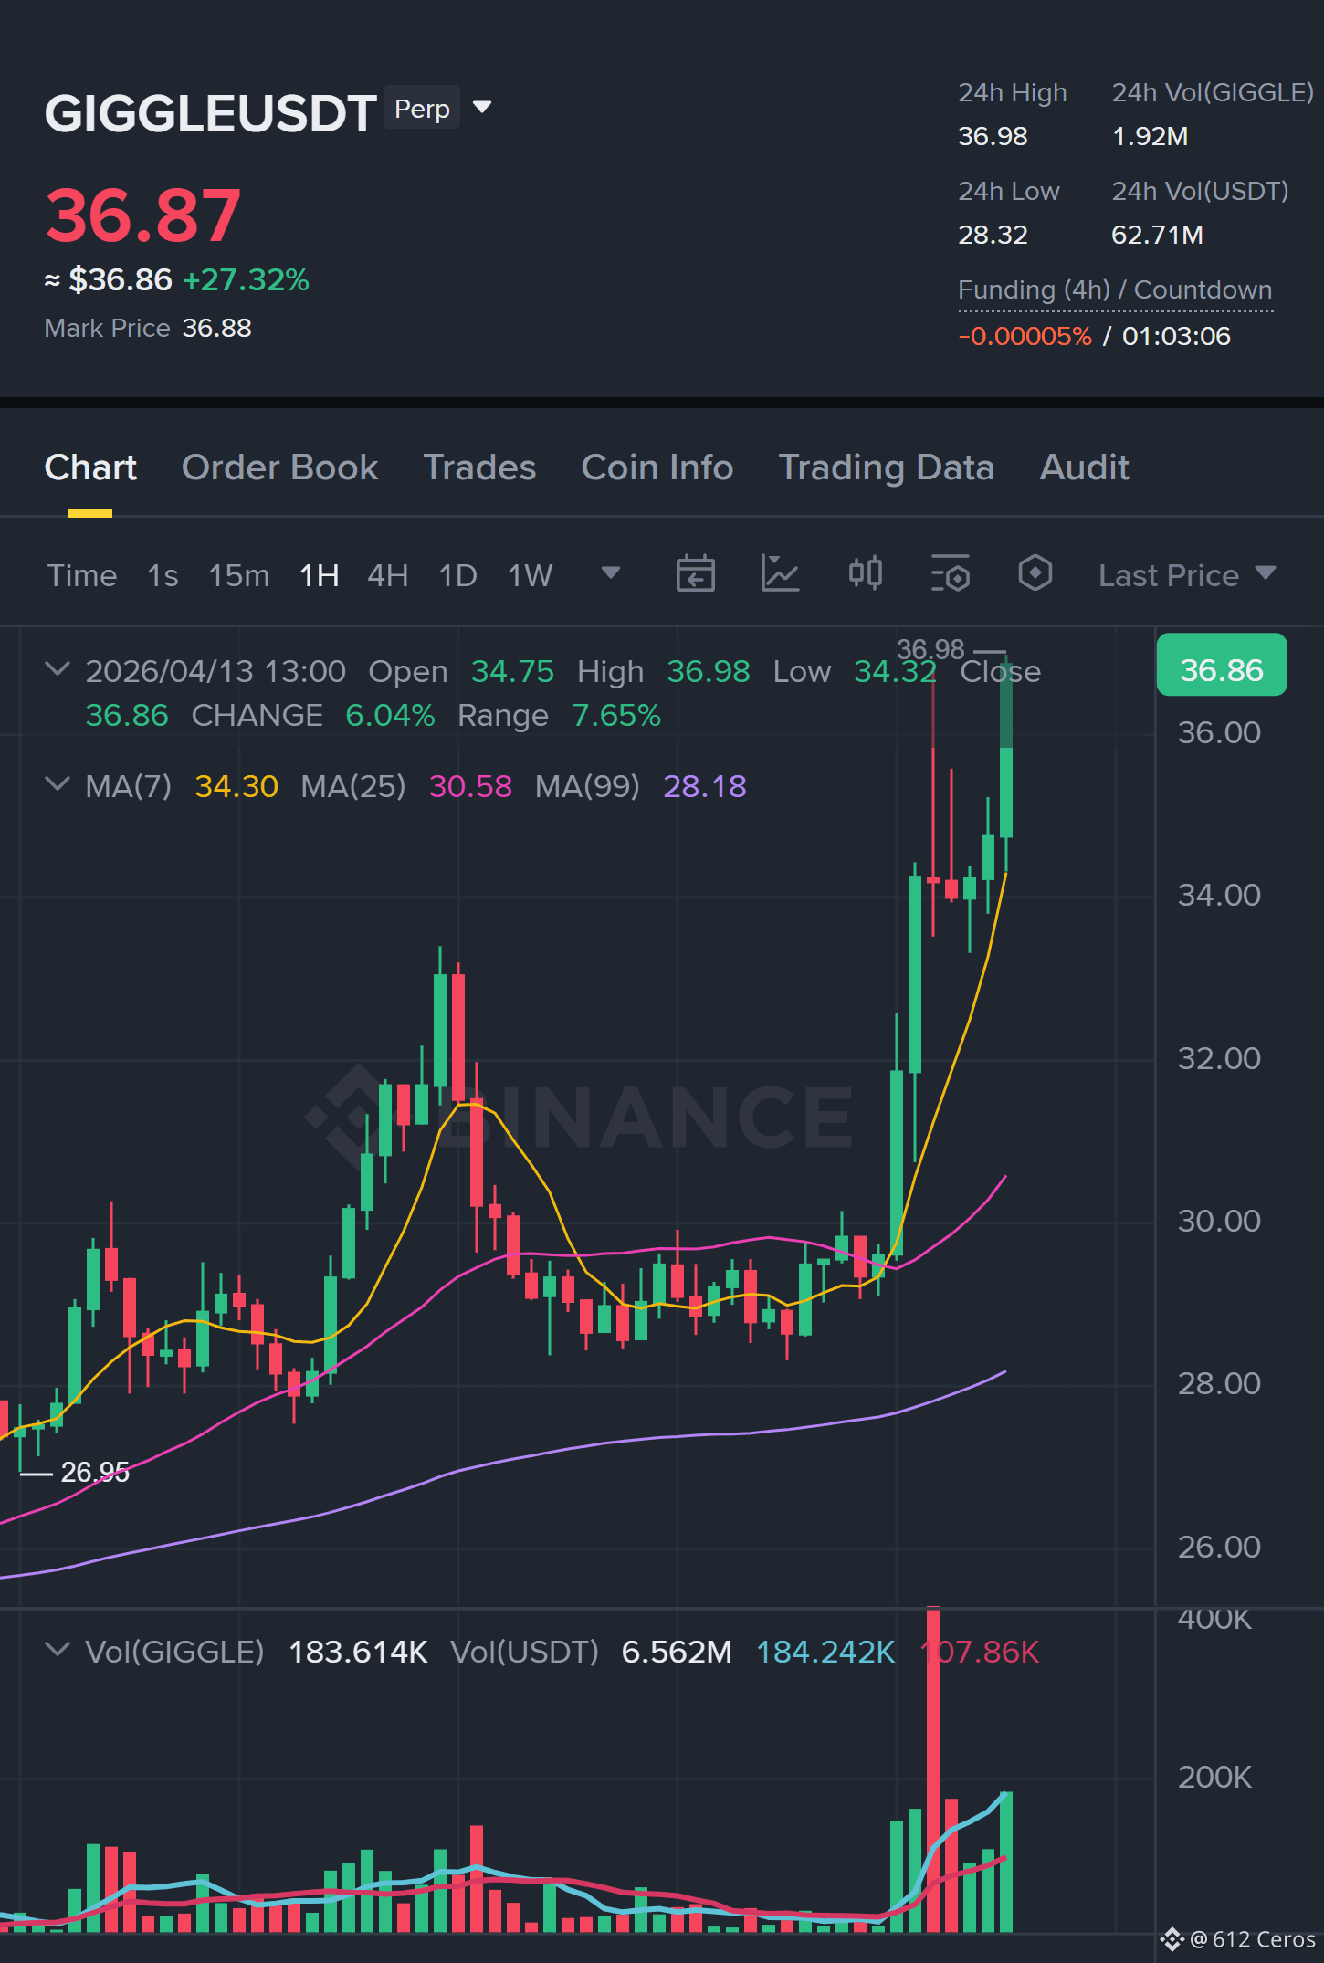Expand the GIGGLEUSDT pair selector arrow

[482, 108]
